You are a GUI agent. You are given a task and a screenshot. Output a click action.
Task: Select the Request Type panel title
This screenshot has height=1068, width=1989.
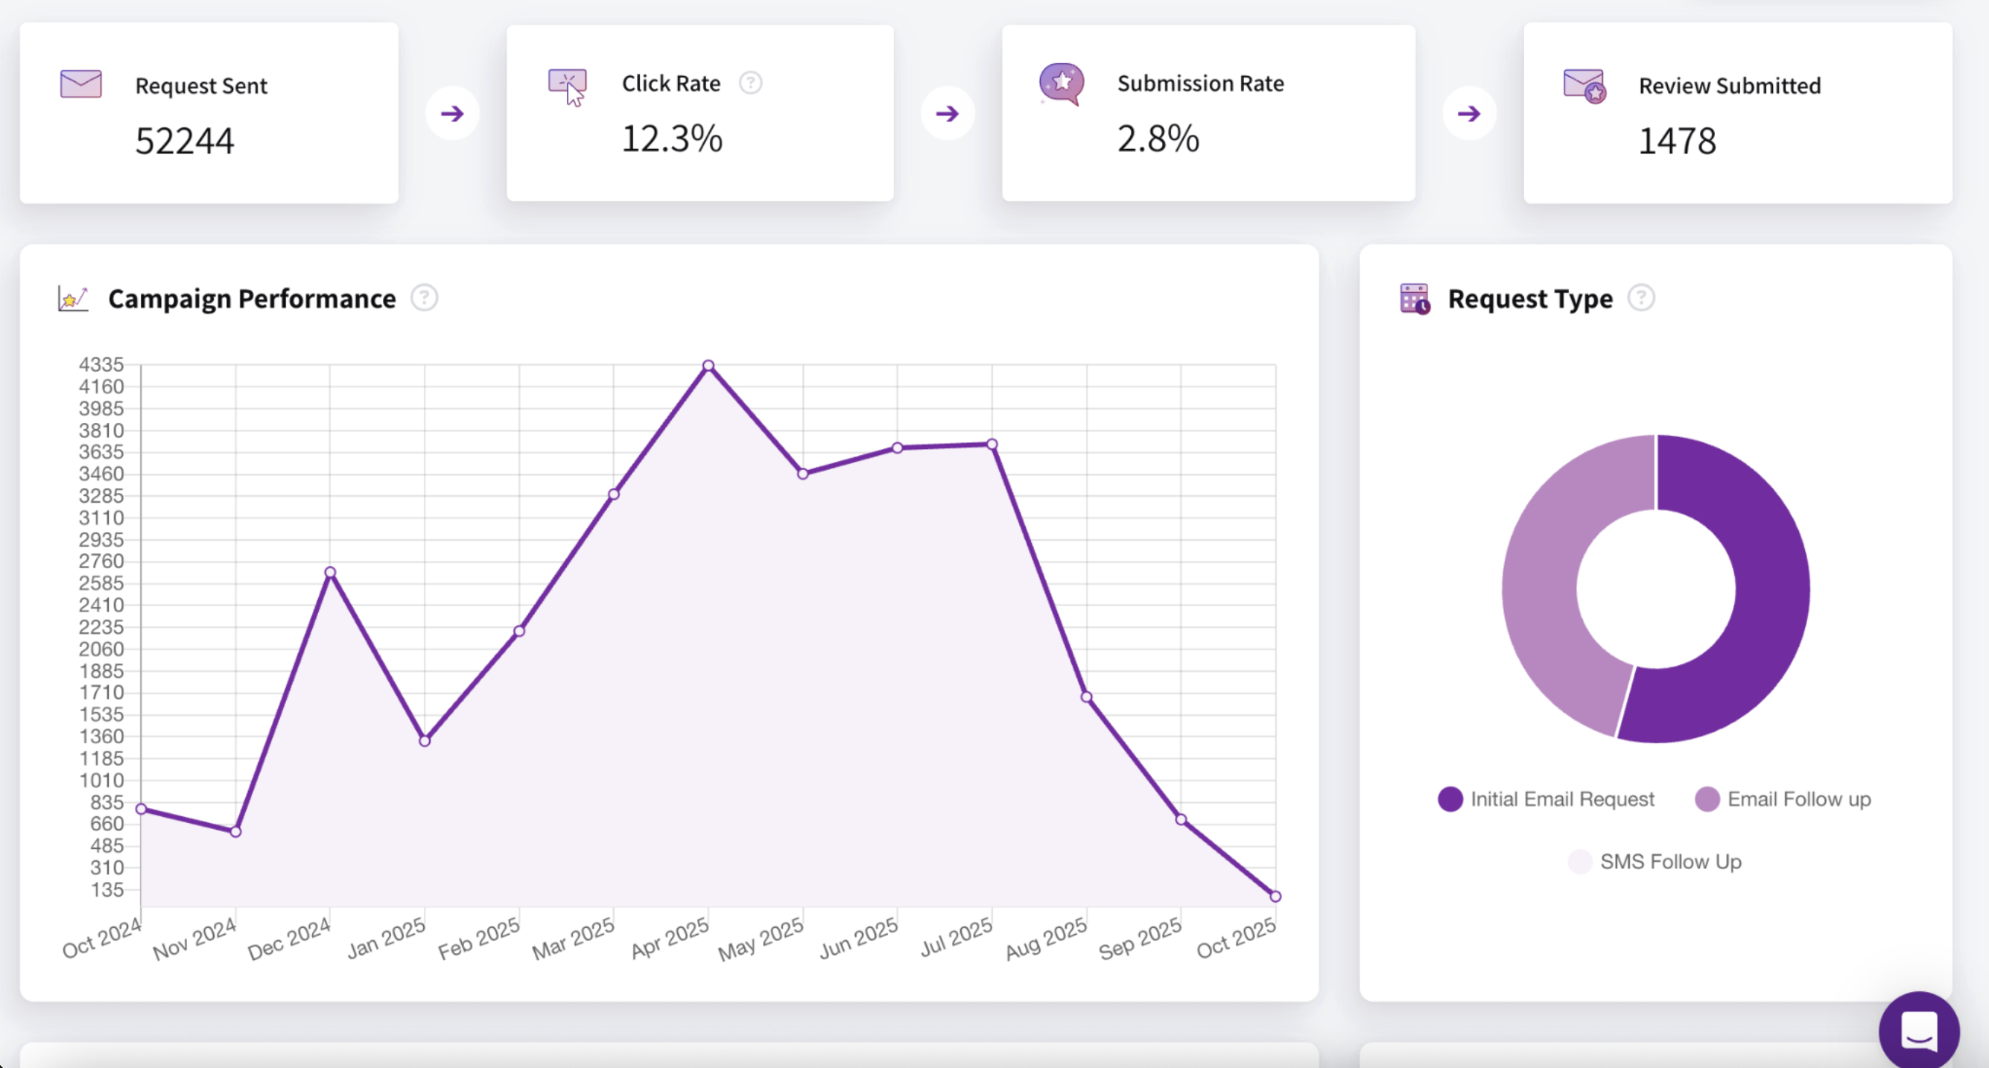pos(1529,299)
